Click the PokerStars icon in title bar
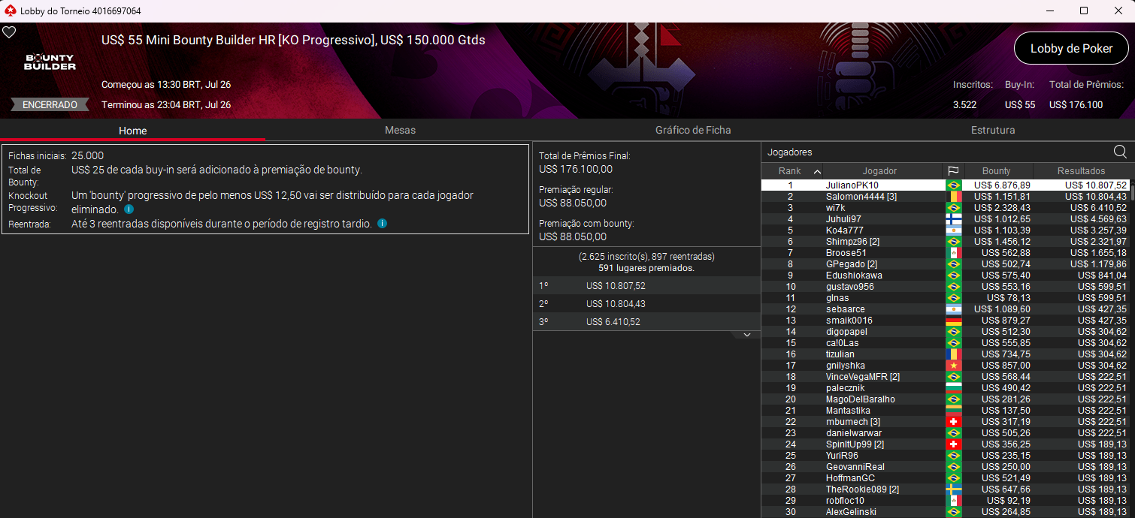Image resolution: width=1135 pixels, height=518 pixels. pyautogui.click(x=10, y=11)
